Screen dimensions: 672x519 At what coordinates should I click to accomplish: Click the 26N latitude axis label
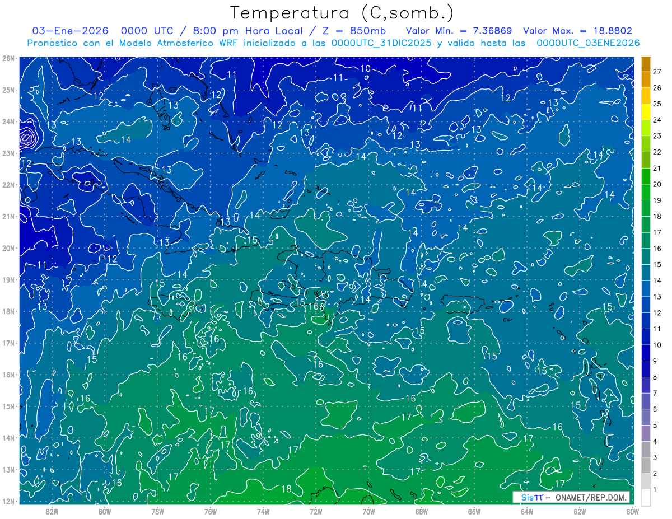click(8, 58)
